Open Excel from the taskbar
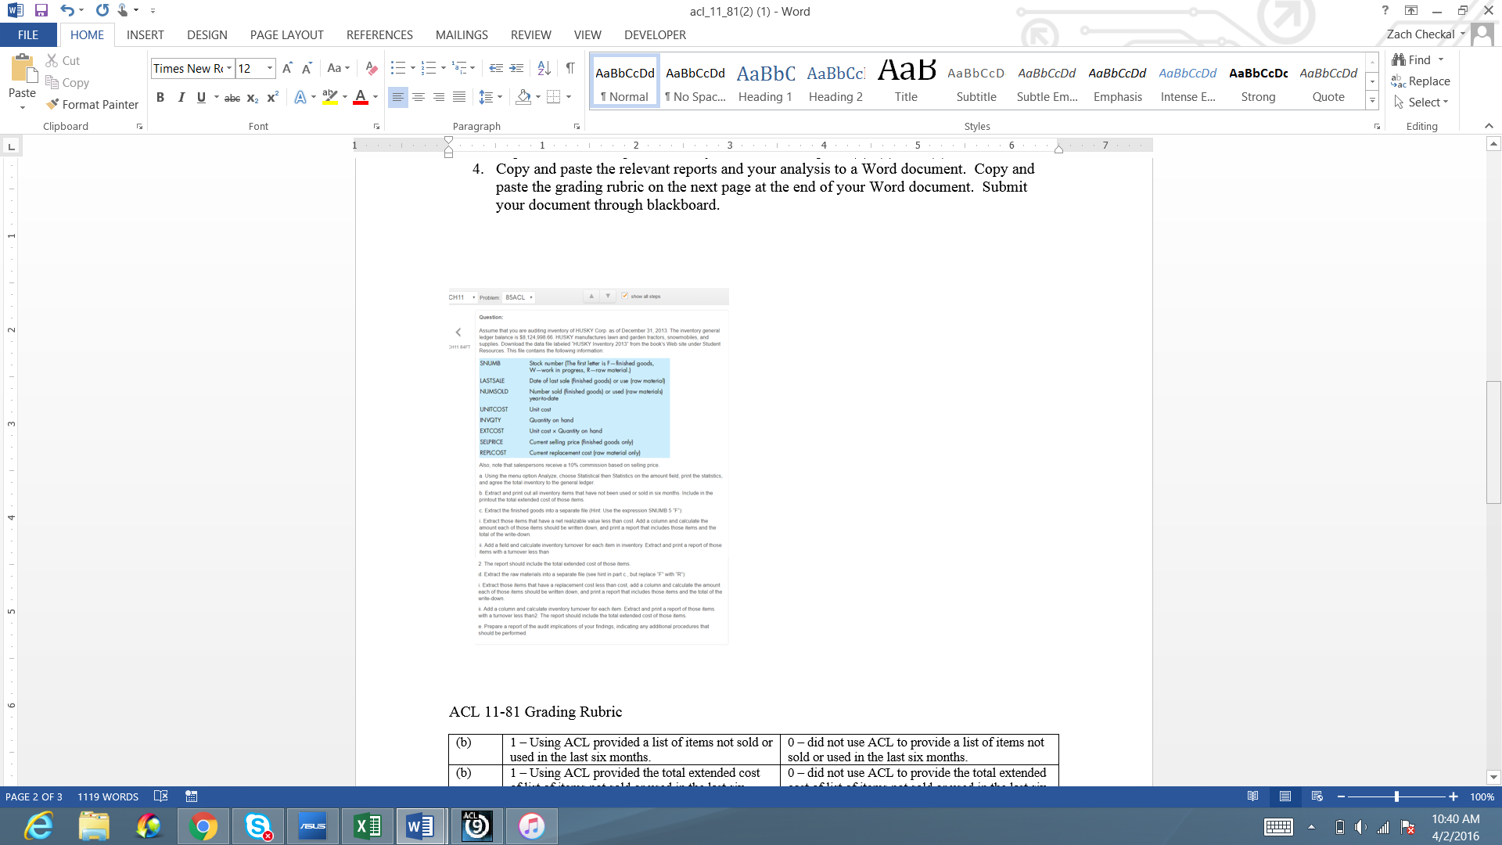Screen dimensions: 1502x845 click(x=367, y=825)
